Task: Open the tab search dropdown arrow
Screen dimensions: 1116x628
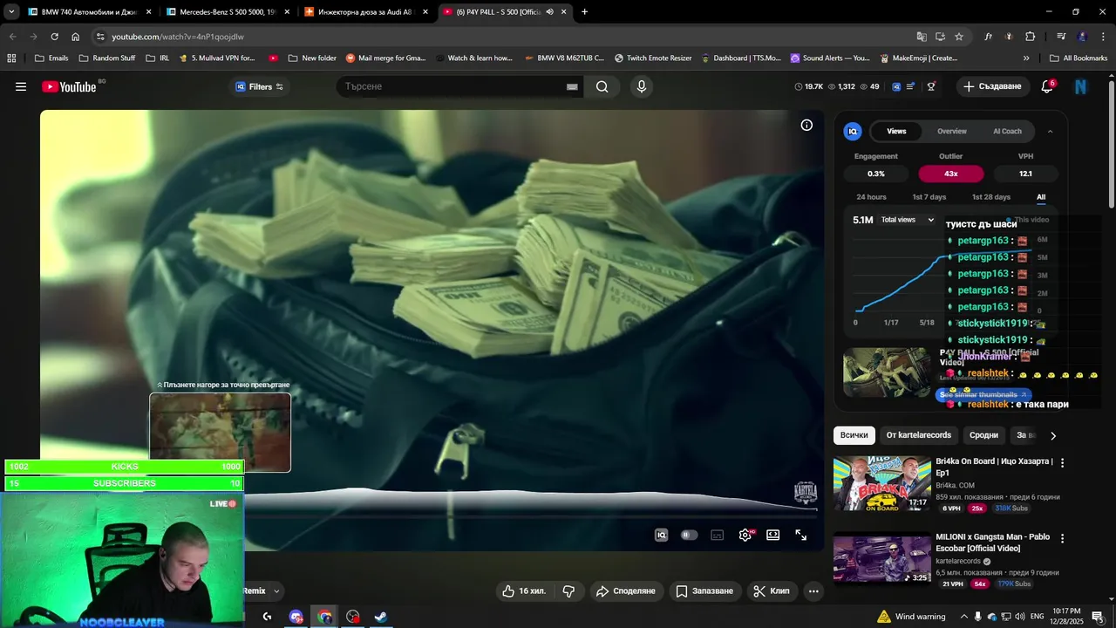Action: (11, 12)
